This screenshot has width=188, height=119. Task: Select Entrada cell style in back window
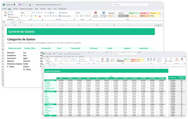(x=144, y=16)
